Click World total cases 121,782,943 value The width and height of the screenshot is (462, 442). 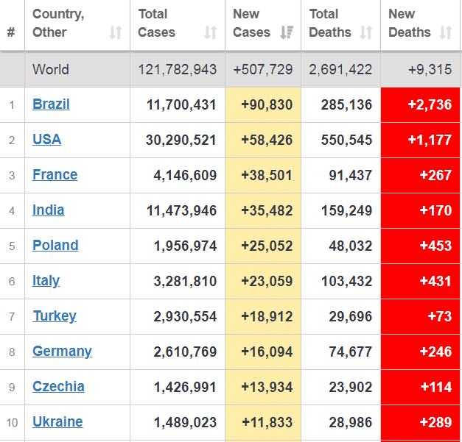[178, 70]
